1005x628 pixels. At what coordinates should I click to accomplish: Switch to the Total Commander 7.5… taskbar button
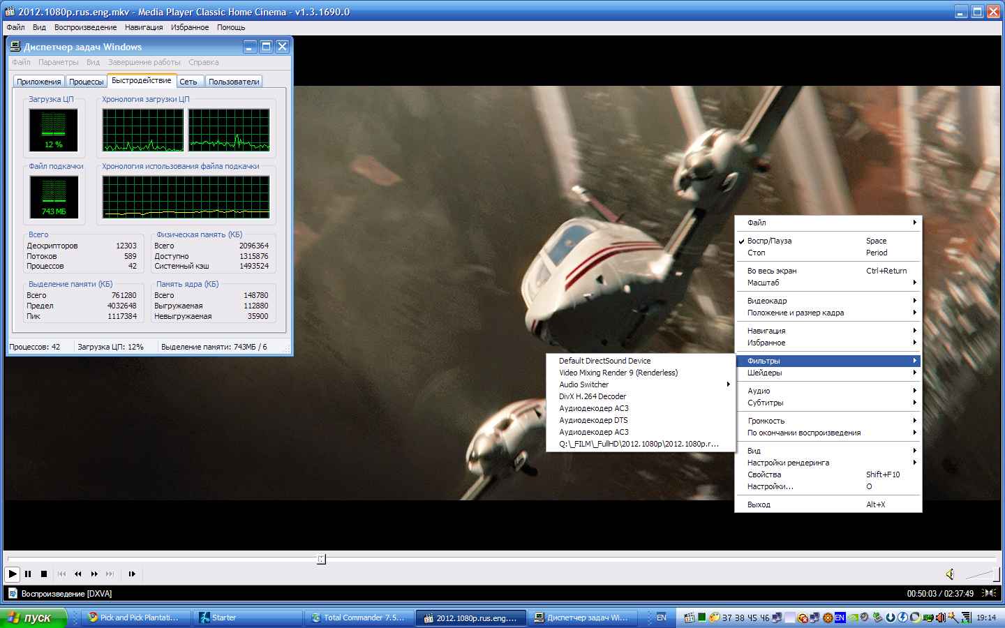point(359,618)
